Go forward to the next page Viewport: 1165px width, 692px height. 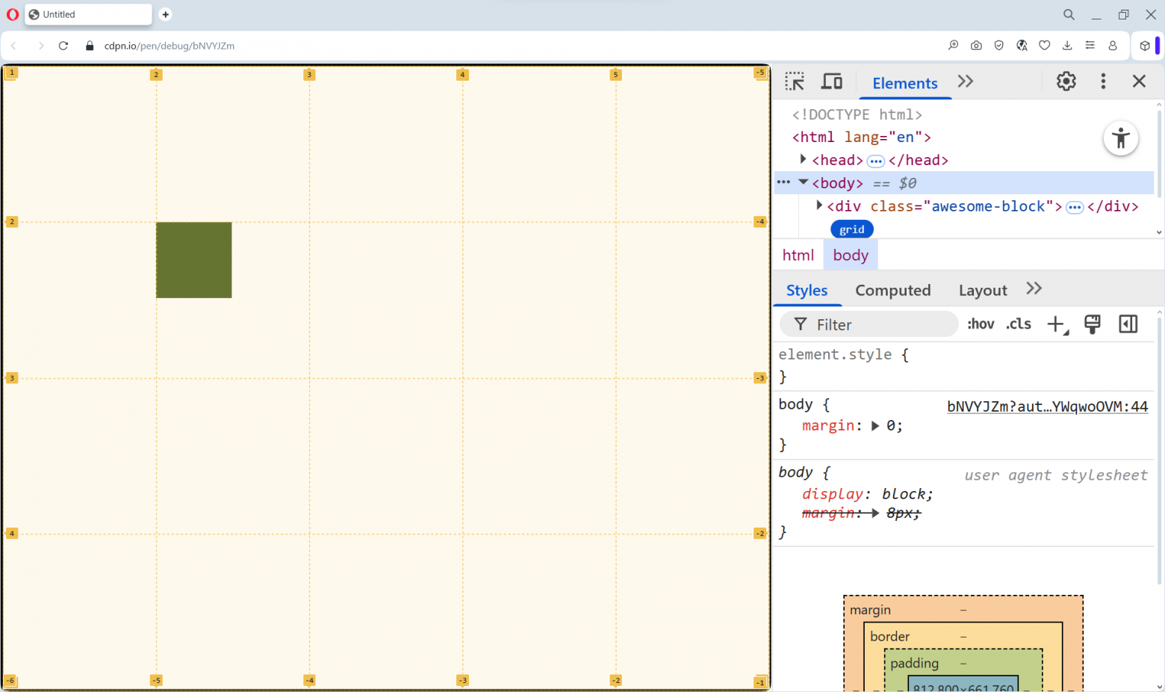tap(41, 46)
